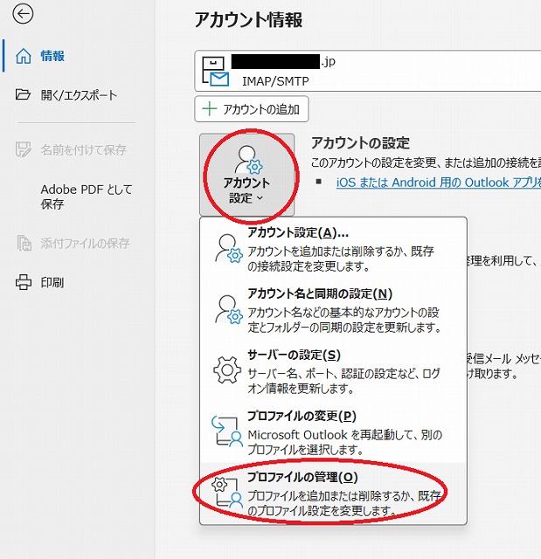This screenshot has width=541, height=559.
Task: Expand the アカウント設定 dropdown button
Action: pos(246,175)
